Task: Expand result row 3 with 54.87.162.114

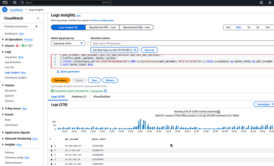Action: [52, 155]
